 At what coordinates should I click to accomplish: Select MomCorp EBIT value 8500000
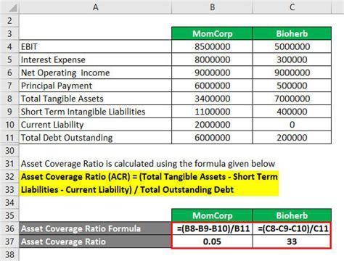point(212,46)
